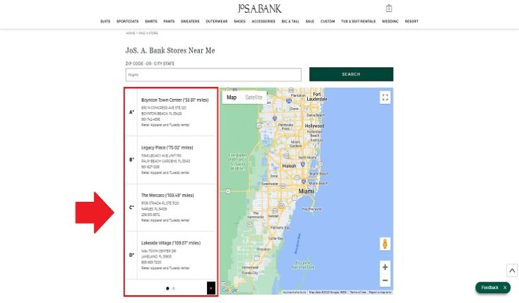519x303 pixels.
Task: Select Legacy Place store
Action: [167, 148]
